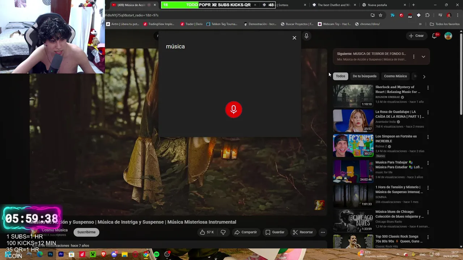The height and width of the screenshot is (260, 463).
Task: Open YouTube notifications bell
Action: 435,36
